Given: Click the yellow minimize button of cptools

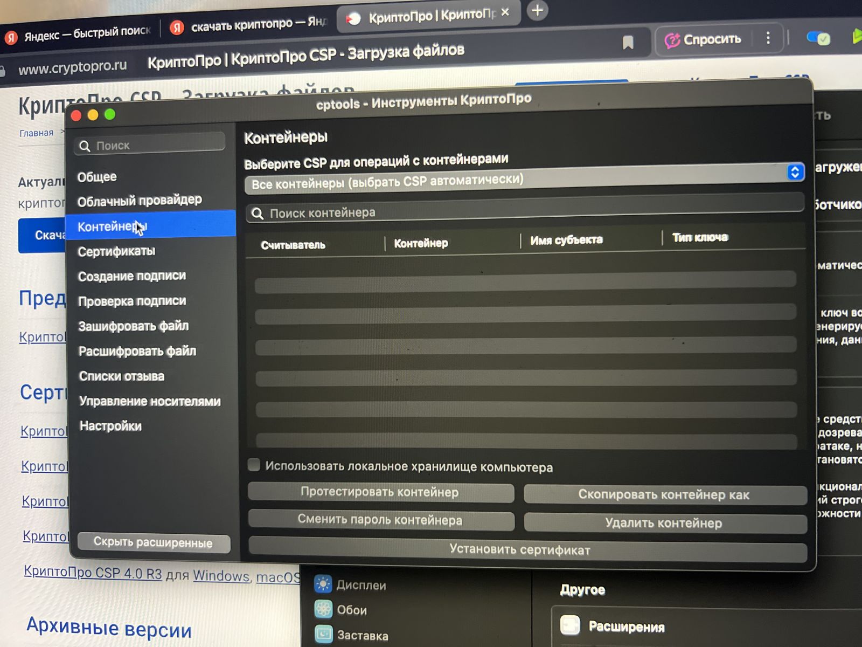Looking at the screenshot, I should (93, 115).
